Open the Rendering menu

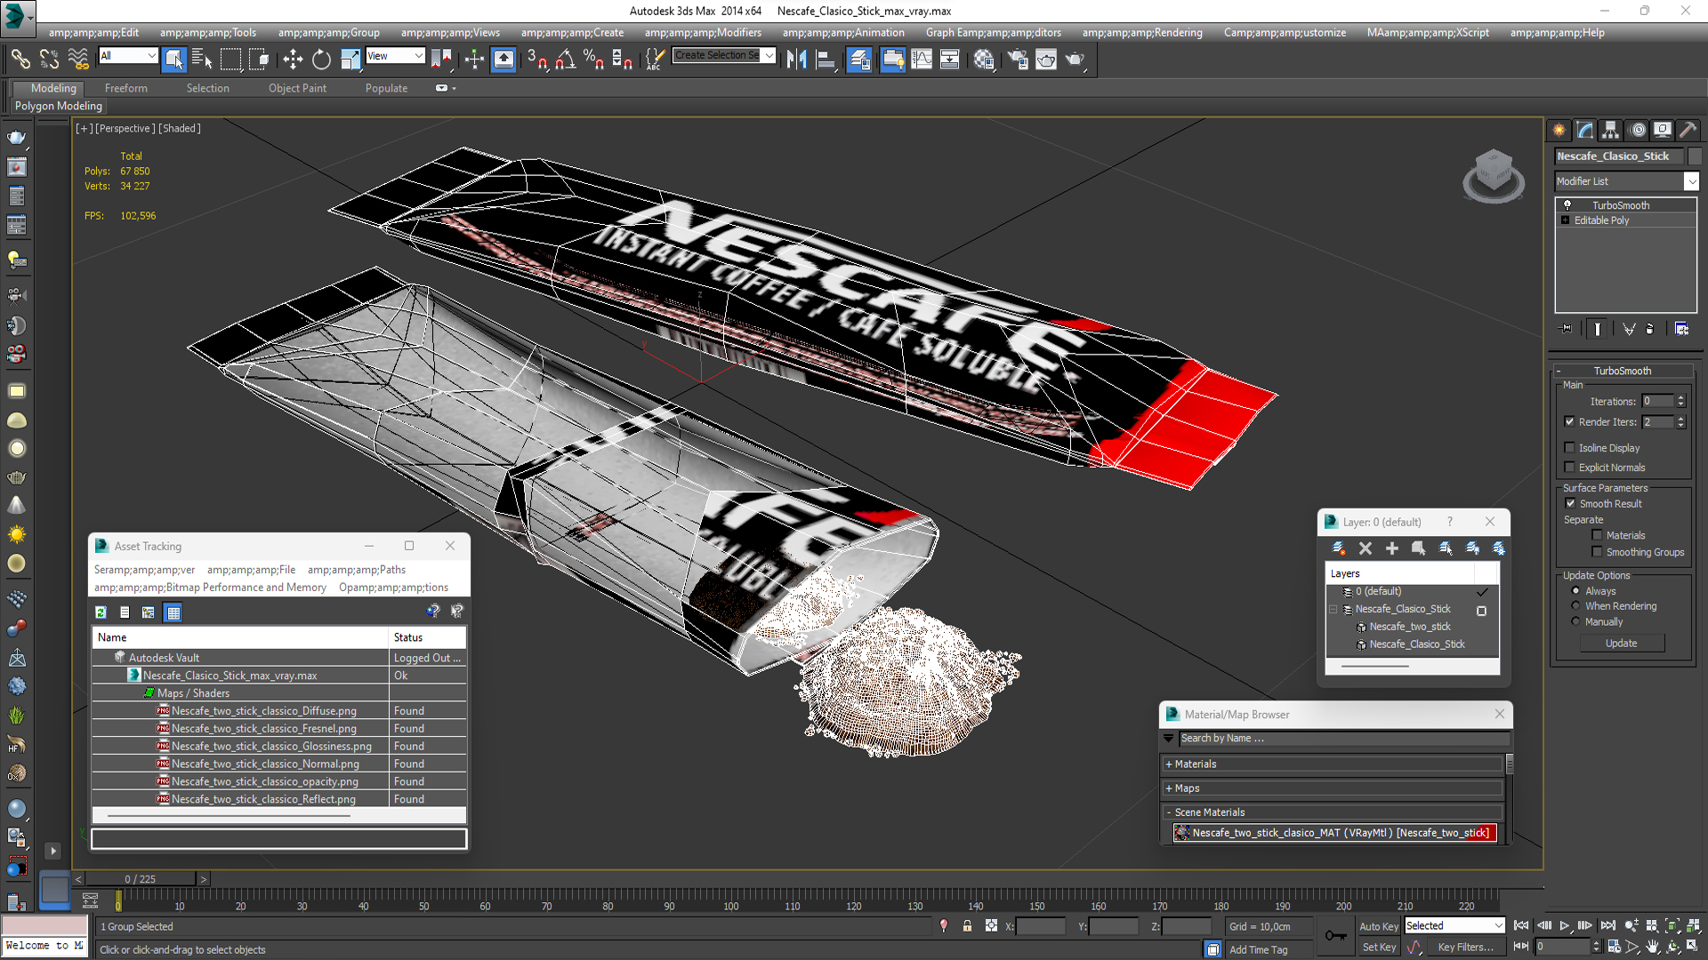(x=1142, y=33)
